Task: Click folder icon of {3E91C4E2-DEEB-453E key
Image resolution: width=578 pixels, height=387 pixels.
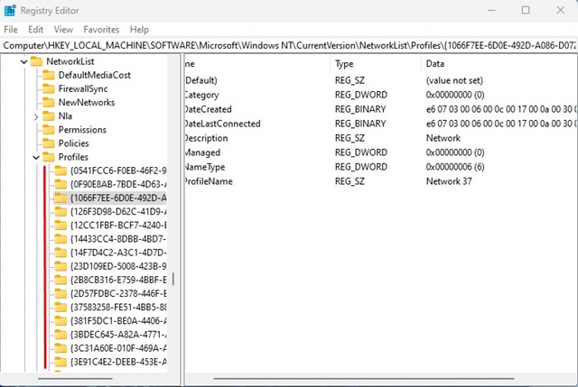Action: (x=61, y=361)
